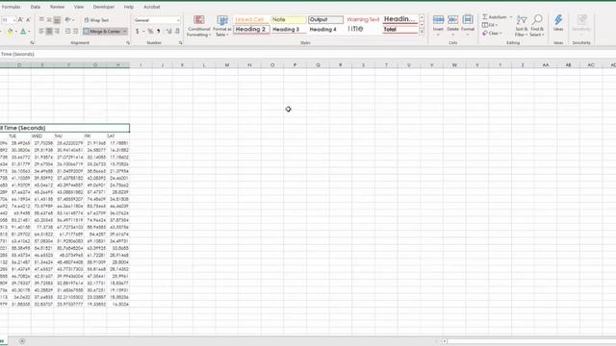Apply the Warning Text cell style

[x=363, y=19]
